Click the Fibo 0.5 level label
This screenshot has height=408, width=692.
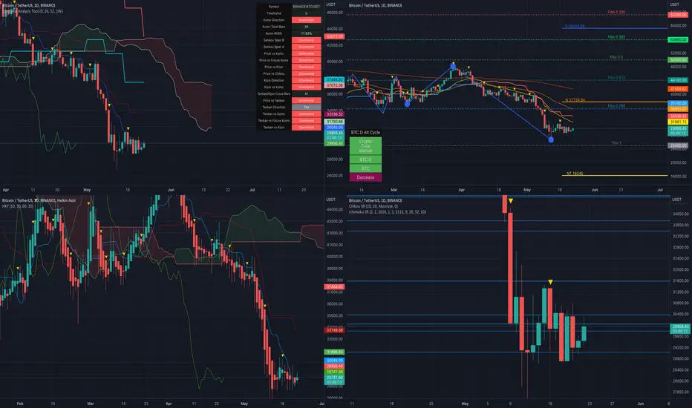(616, 57)
